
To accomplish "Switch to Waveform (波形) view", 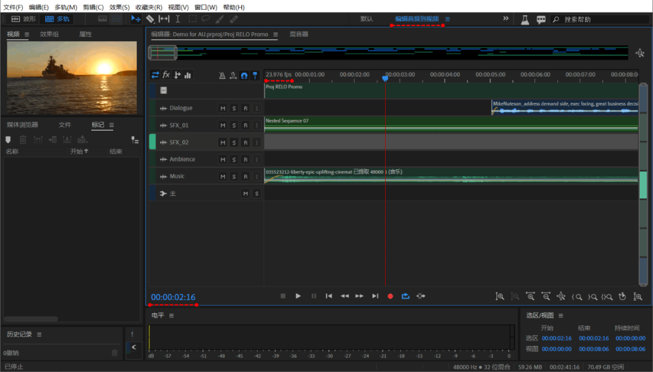I will (24, 19).
